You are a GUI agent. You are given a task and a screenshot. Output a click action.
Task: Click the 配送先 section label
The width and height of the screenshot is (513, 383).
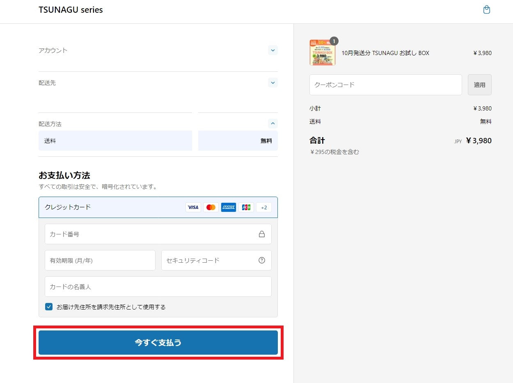pos(47,83)
